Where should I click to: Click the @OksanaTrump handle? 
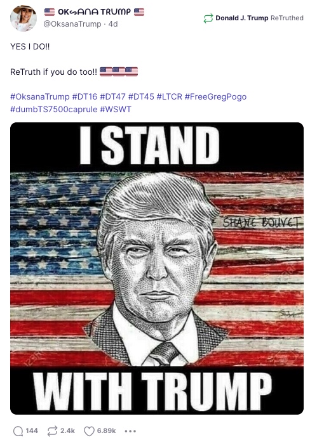coord(72,24)
